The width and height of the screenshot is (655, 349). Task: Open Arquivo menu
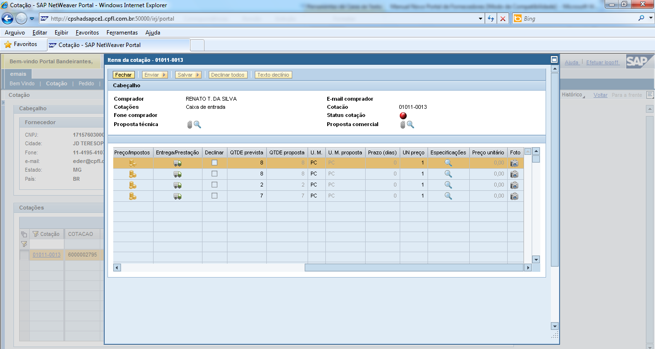(15, 33)
